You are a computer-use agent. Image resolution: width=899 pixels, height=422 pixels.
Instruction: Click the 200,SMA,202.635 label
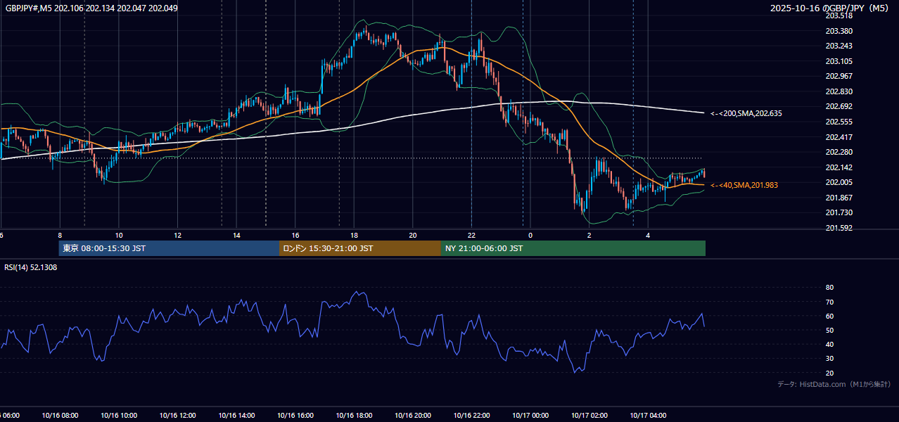[x=746, y=113]
